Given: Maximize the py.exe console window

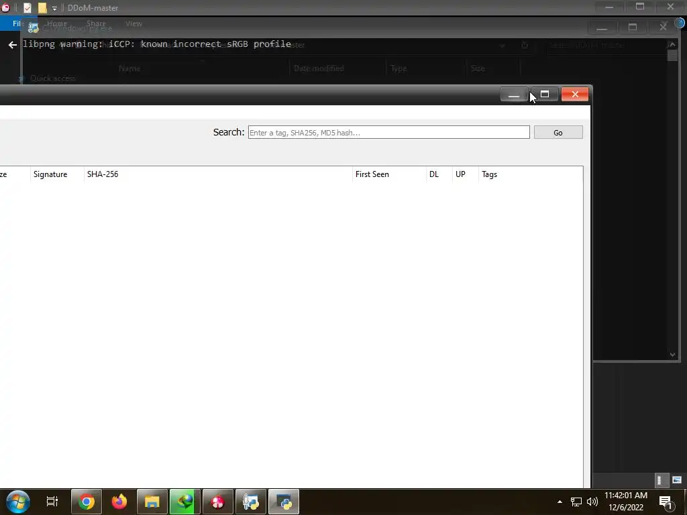Looking at the screenshot, I should click(633, 27).
